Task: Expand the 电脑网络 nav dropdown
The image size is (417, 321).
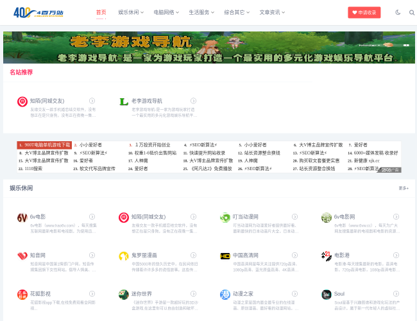Action: [x=166, y=12]
